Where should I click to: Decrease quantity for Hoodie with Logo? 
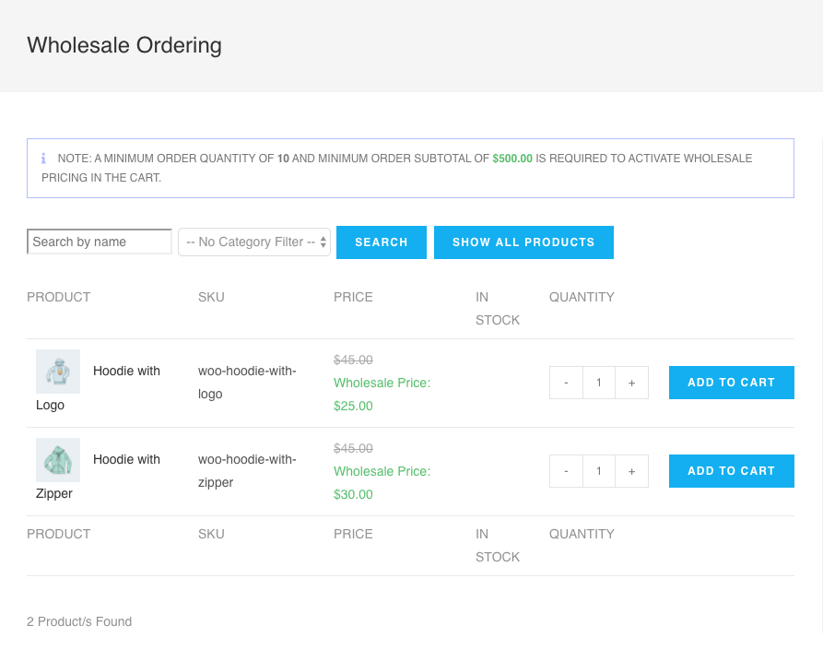tap(566, 383)
